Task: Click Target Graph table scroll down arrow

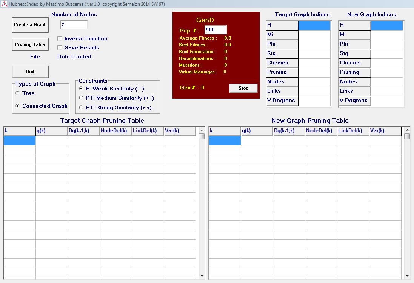Action: pos(202,276)
